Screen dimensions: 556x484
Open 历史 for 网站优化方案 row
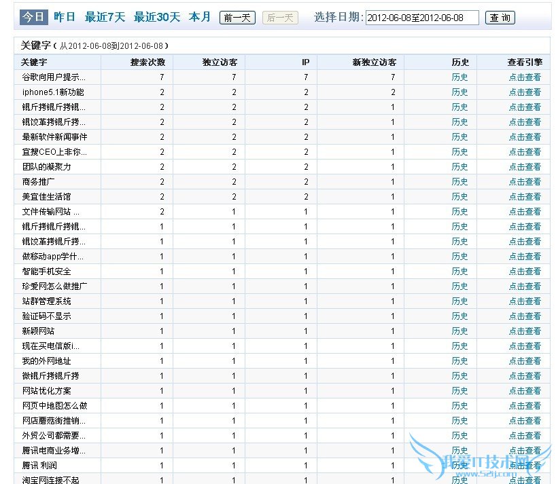pyautogui.click(x=459, y=391)
